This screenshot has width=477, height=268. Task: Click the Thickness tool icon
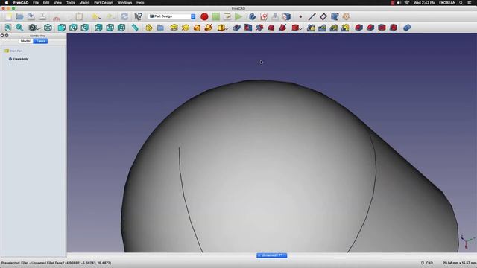pyautogui.click(x=394, y=28)
